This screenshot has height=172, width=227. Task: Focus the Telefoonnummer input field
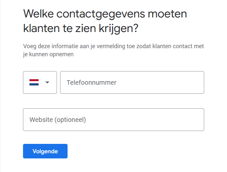132,82
